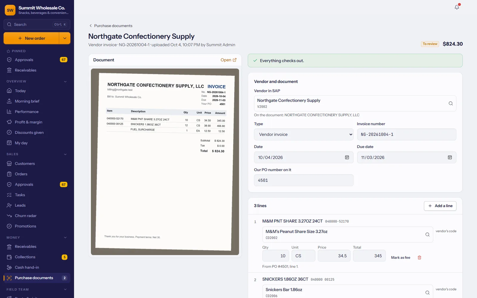This screenshot has width=477, height=298.
Task: Open Performance in sidebar
Action: pyautogui.click(x=37, y=112)
